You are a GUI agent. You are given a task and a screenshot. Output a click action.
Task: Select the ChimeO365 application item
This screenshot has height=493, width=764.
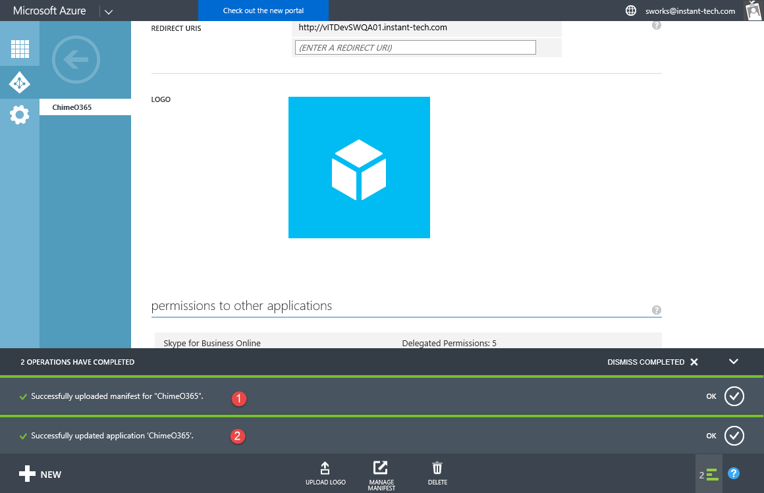85,107
